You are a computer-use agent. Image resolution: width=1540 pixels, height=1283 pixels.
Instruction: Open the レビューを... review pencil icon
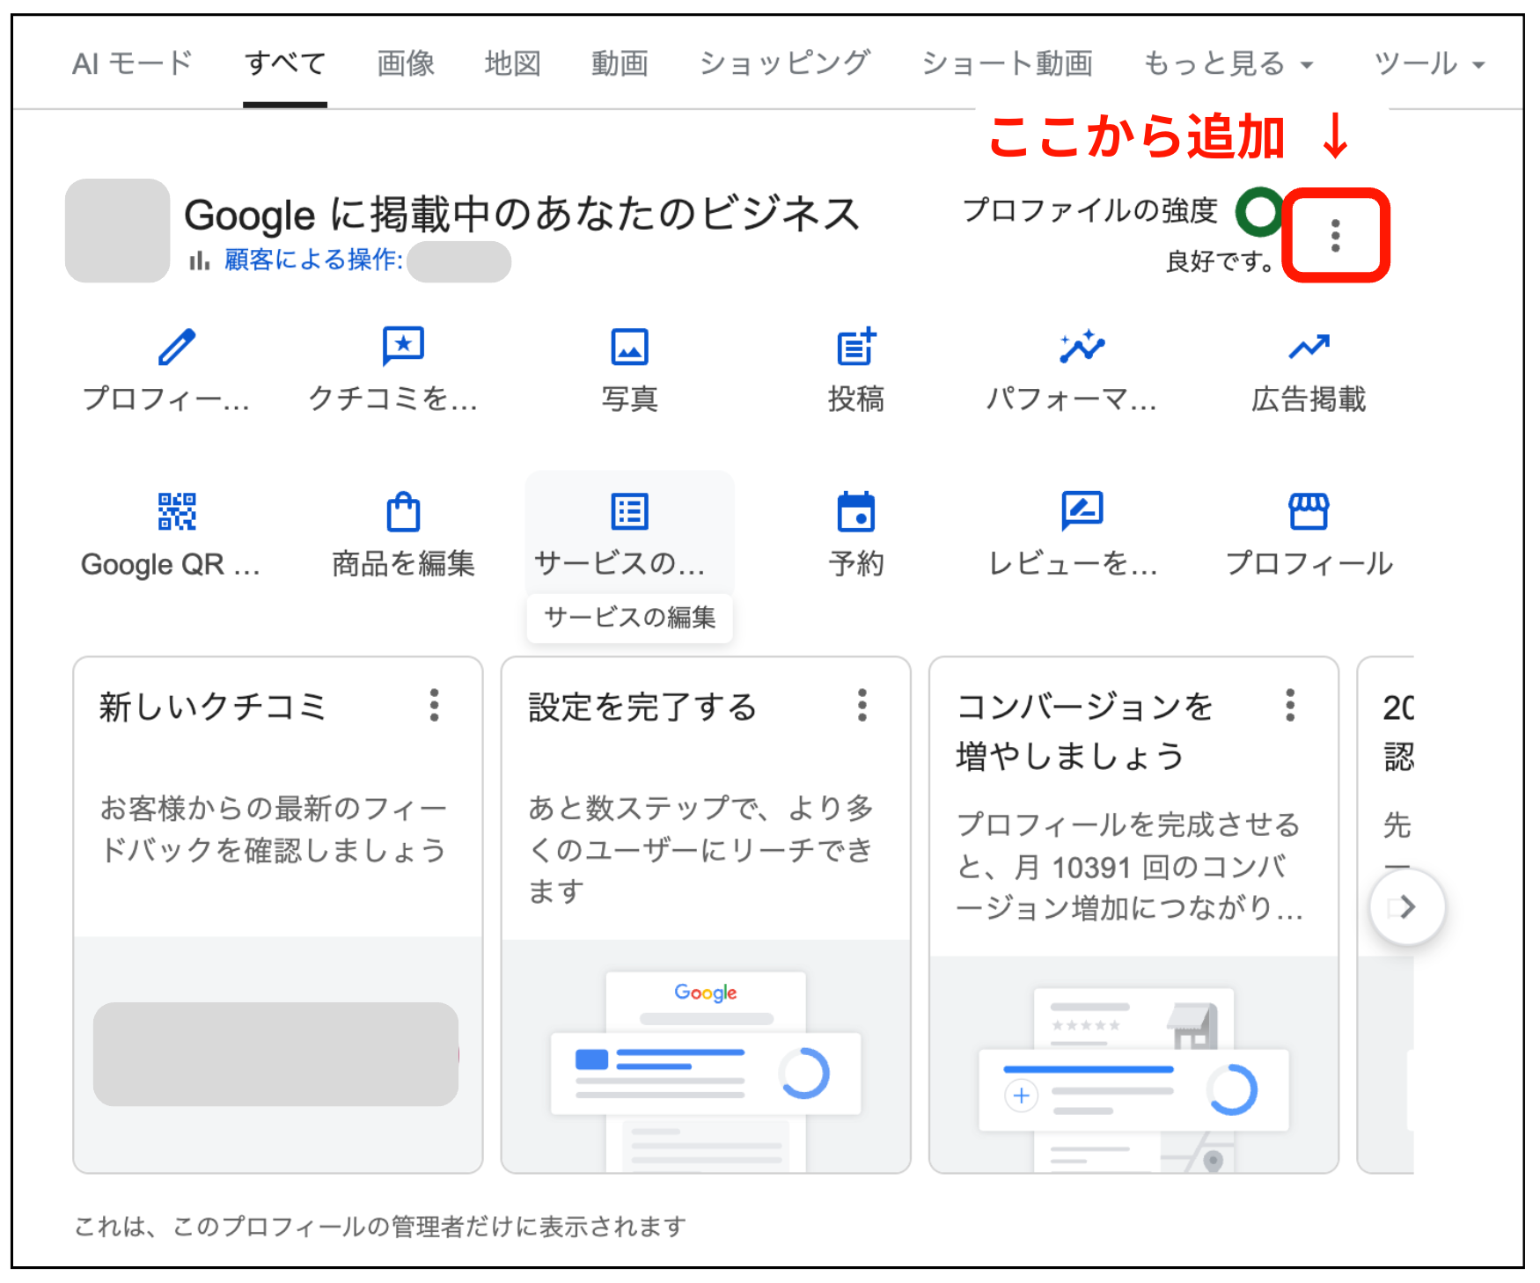[x=1082, y=511]
